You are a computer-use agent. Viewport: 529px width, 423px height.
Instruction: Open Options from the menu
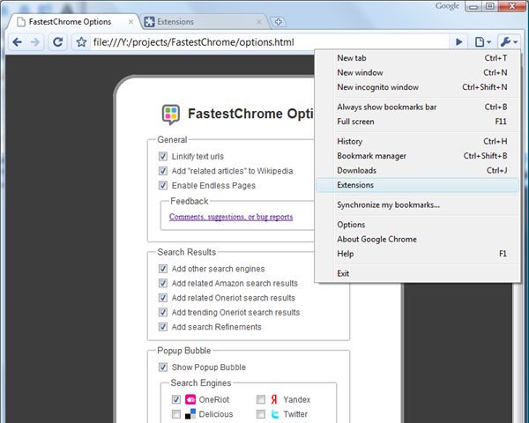pyautogui.click(x=418, y=225)
